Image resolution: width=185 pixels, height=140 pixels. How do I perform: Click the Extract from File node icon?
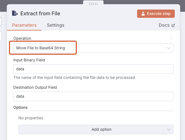pyautogui.click(x=15, y=13)
